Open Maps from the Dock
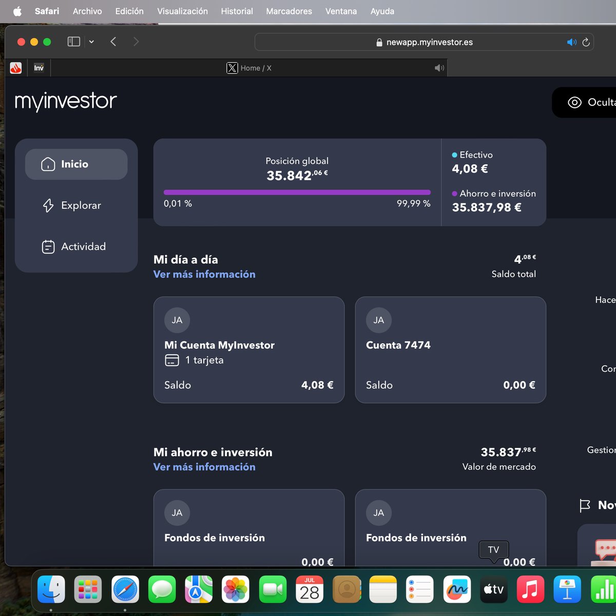 coord(199,589)
